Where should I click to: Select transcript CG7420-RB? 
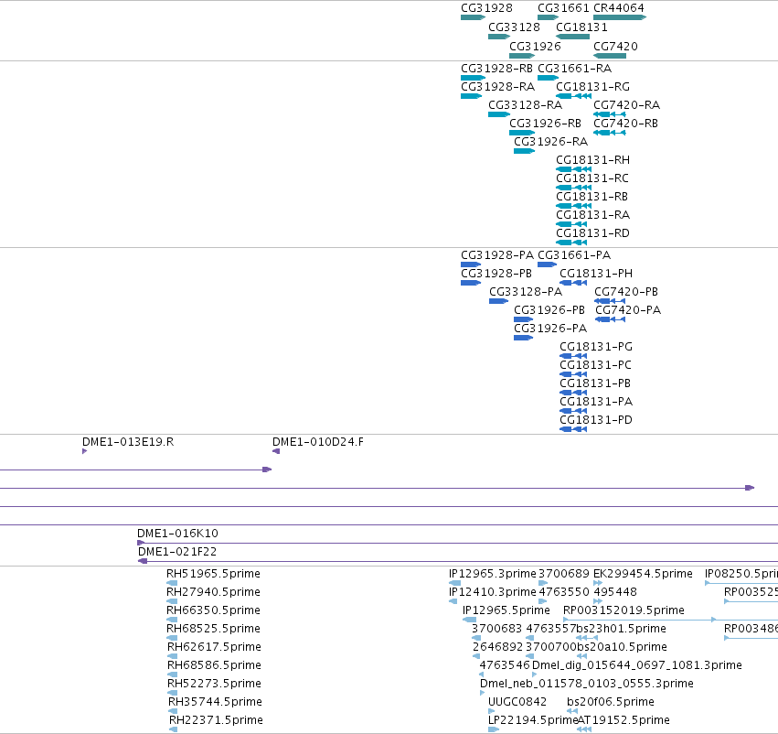[610, 133]
